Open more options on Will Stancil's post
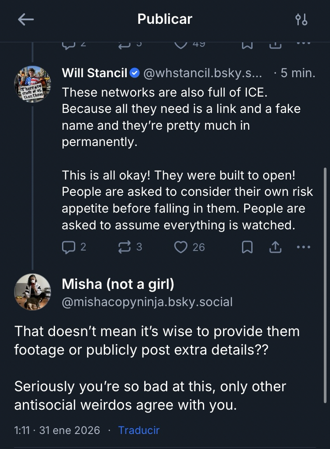Screen dimensions: 330x449 click(x=304, y=247)
